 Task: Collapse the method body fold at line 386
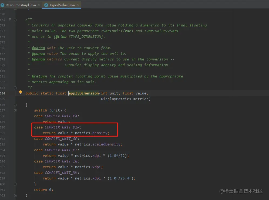[x=15, y=105]
